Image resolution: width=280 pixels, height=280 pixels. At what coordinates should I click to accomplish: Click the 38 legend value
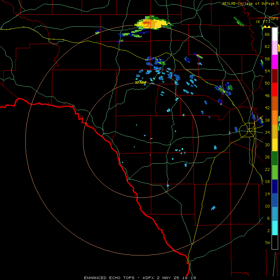coord(267,120)
